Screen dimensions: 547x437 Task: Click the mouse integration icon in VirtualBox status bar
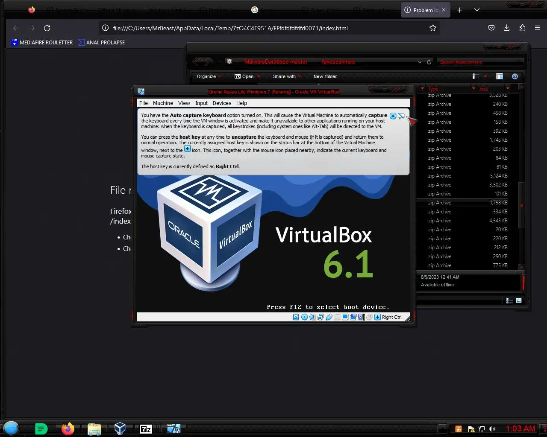[x=369, y=317]
